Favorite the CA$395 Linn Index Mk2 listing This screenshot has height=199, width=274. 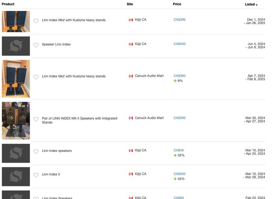click(x=36, y=21)
